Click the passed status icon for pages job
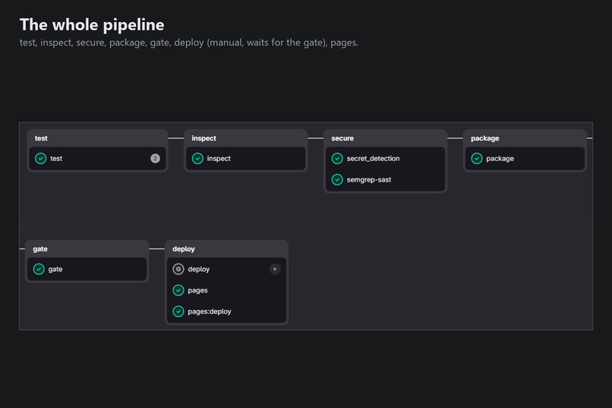Image resolution: width=612 pixels, height=408 pixels. 178,290
